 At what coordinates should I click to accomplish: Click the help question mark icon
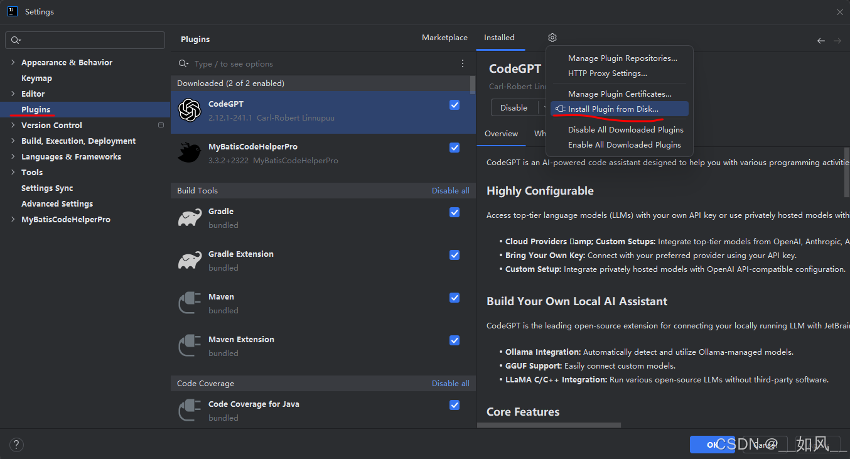[16, 445]
